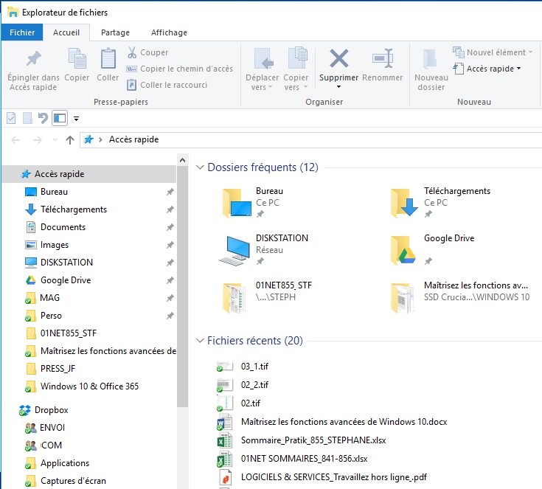Click the Épingler dans Accès rapide pin icon

[33, 58]
